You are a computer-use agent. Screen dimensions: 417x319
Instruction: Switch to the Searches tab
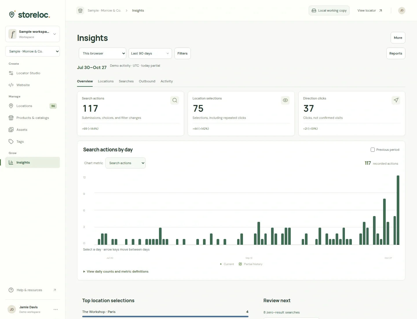(126, 81)
